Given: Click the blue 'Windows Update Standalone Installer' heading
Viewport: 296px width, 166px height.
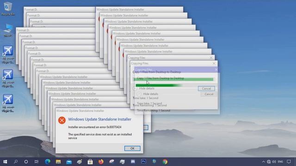Looking at the screenshot, I should click(x=100, y=119).
